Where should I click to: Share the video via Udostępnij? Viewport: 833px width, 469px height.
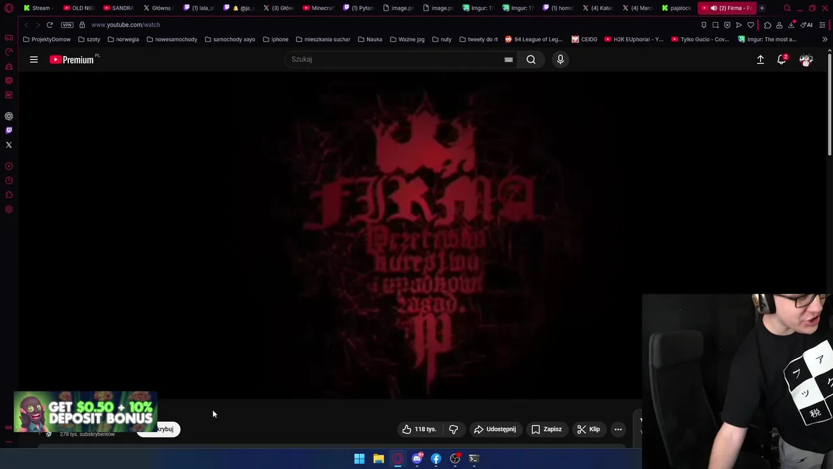pos(495,429)
